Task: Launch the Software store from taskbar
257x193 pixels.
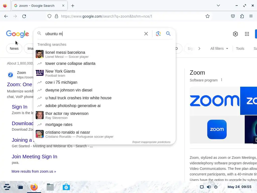Action: [x=66, y=187]
